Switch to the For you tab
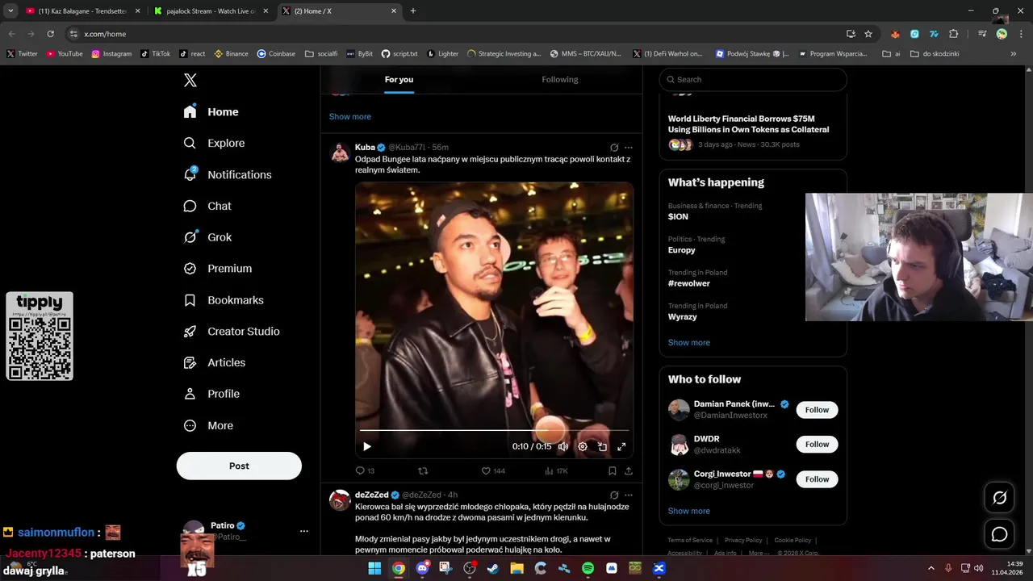This screenshot has width=1033, height=581. click(x=399, y=79)
